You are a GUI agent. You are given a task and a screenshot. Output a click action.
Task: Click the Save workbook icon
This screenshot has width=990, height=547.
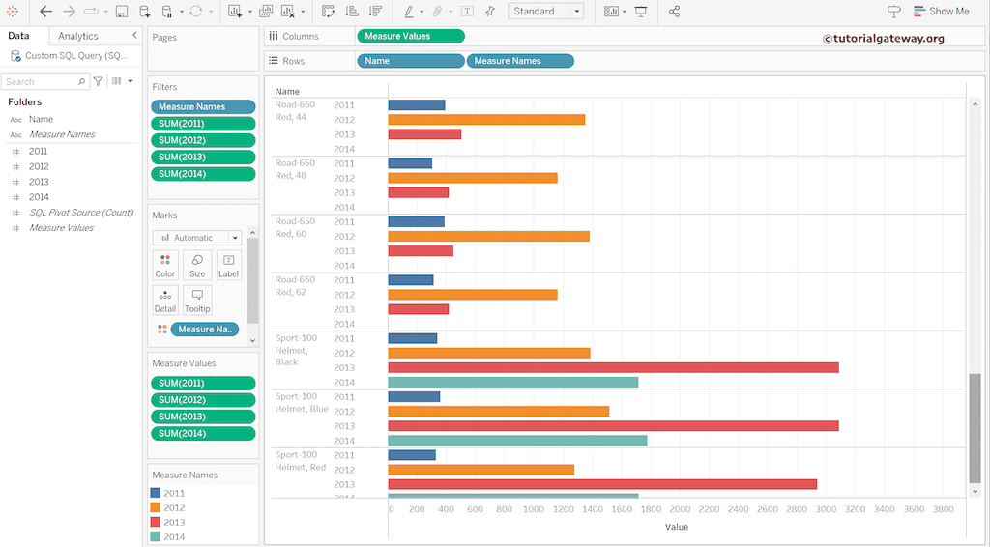[x=121, y=12]
